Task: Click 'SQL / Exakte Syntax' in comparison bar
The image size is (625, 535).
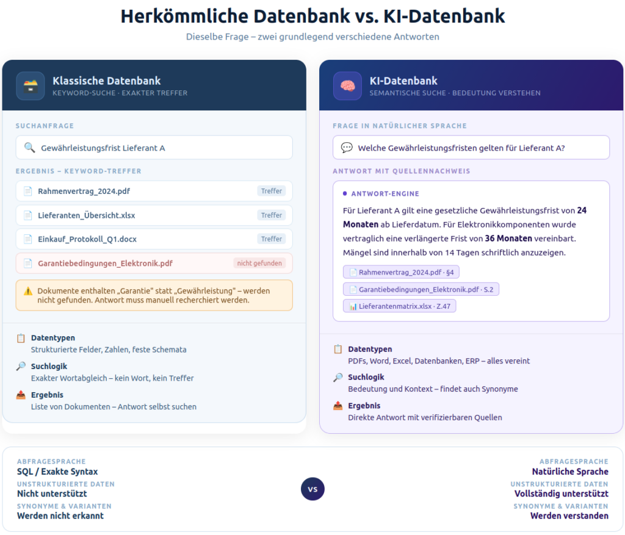Action: (x=57, y=472)
